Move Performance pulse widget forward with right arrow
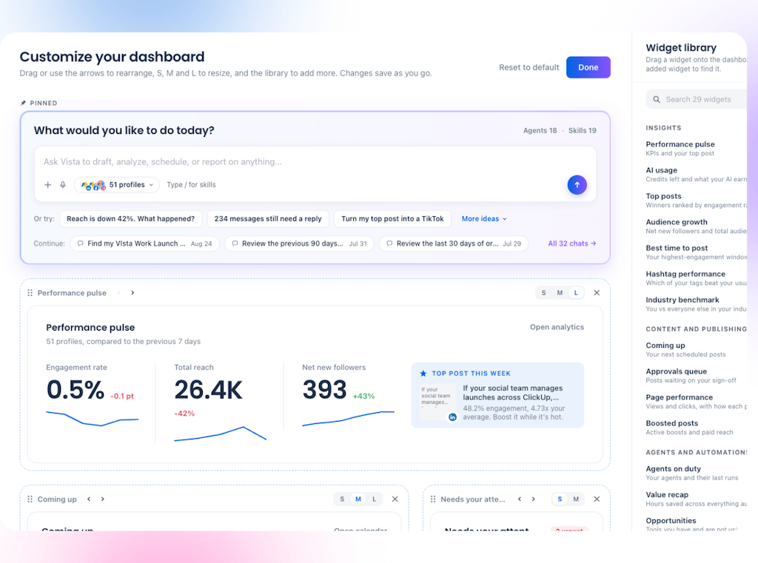This screenshot has height=563, width=758. [x=133, y=293]
